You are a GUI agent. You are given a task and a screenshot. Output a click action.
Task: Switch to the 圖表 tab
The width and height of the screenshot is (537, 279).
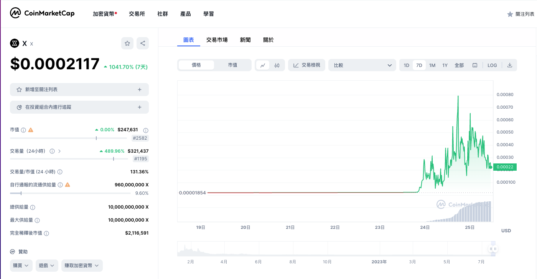[x=189, y=40]
